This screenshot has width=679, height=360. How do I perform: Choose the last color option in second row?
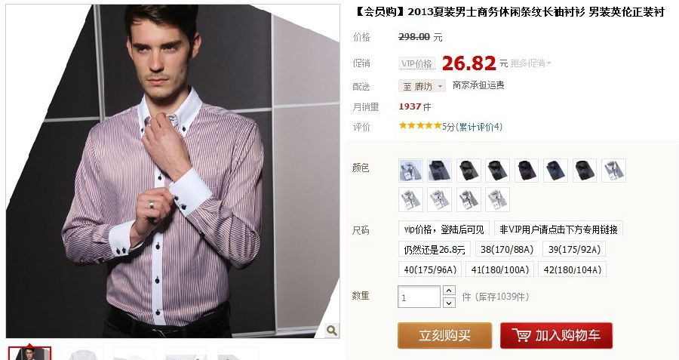(x=498, y=199)
